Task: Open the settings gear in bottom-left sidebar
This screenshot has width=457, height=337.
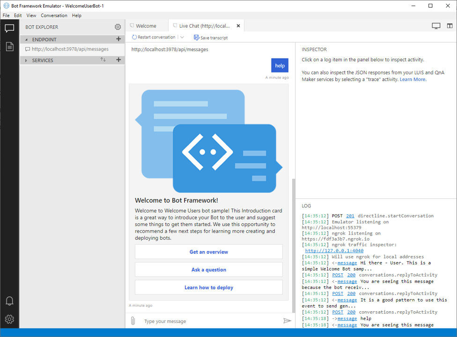Action: pyautogui.click(x=9, y=320)
